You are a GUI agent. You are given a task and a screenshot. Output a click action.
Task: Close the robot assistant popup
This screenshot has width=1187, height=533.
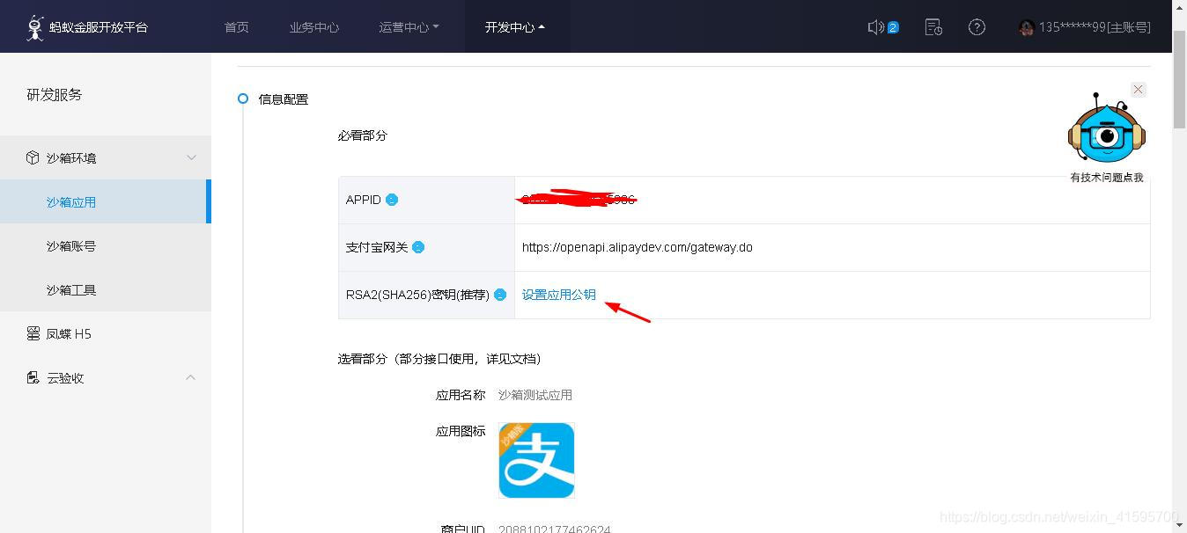click(x=1139, y=89)
